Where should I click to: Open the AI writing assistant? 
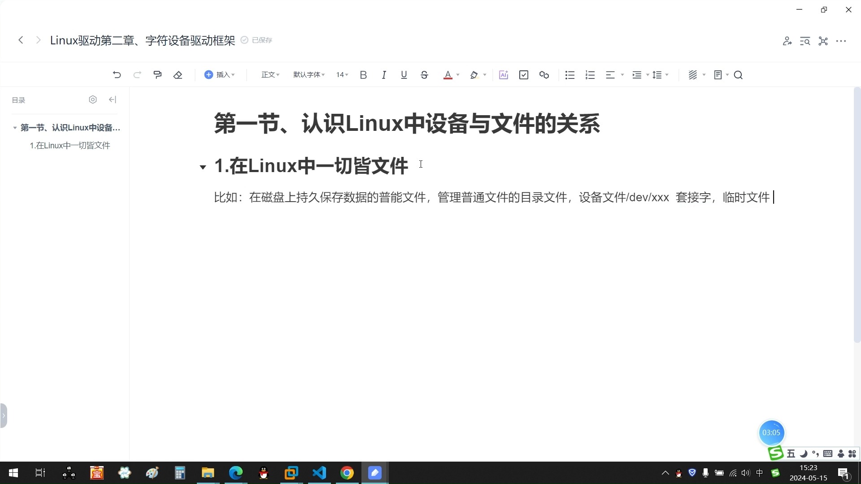click(504, 75)
